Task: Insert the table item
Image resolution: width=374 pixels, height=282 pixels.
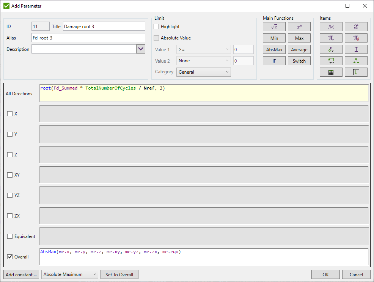Action: coord(331,72)
